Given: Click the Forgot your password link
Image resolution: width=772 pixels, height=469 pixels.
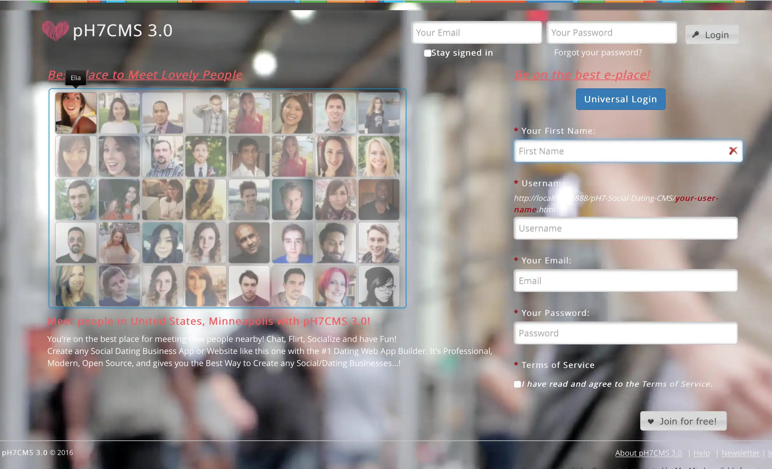Looking at the screenshot, I should (x=598, y=52).
